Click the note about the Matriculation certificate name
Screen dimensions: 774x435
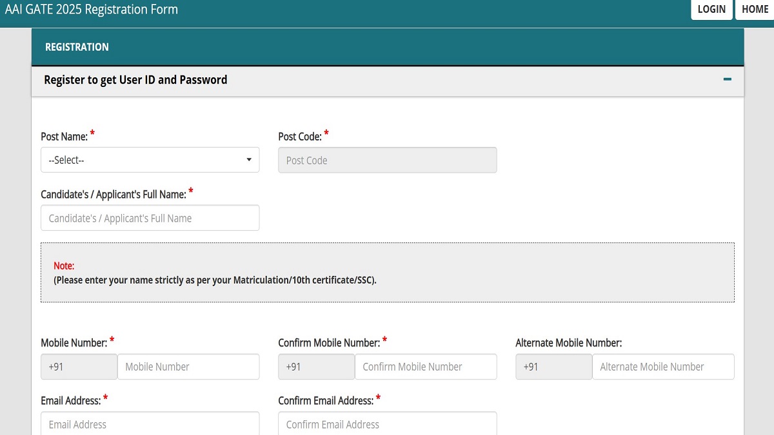215,280
